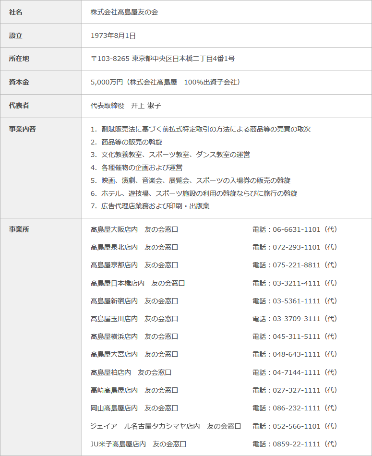Click the 設立 row header
Viewport: 372px width, 456px height.
(41, 36)
